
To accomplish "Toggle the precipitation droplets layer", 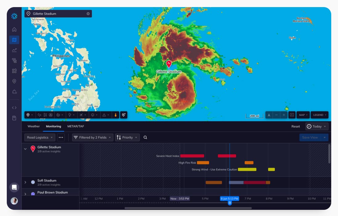I will 39,115.
